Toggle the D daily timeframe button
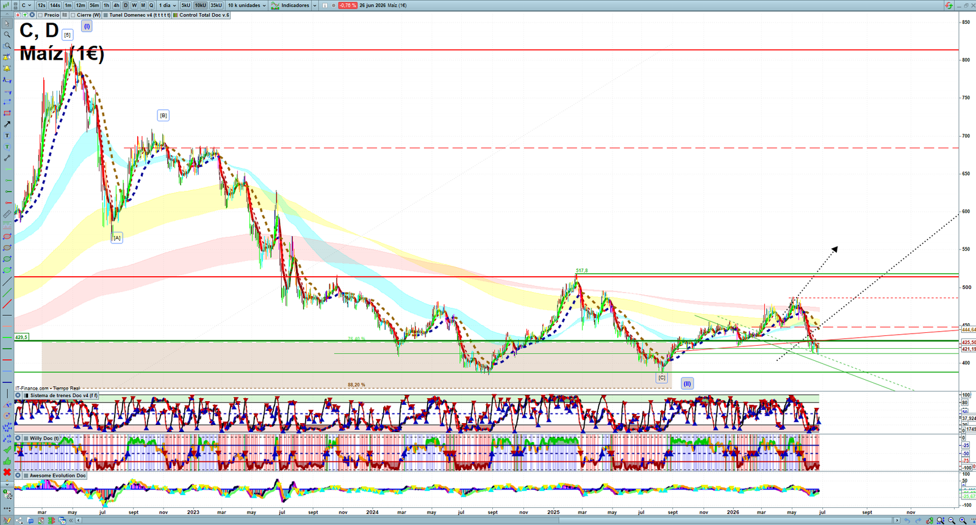Screen dimensions: 976x525 point(126,5)
